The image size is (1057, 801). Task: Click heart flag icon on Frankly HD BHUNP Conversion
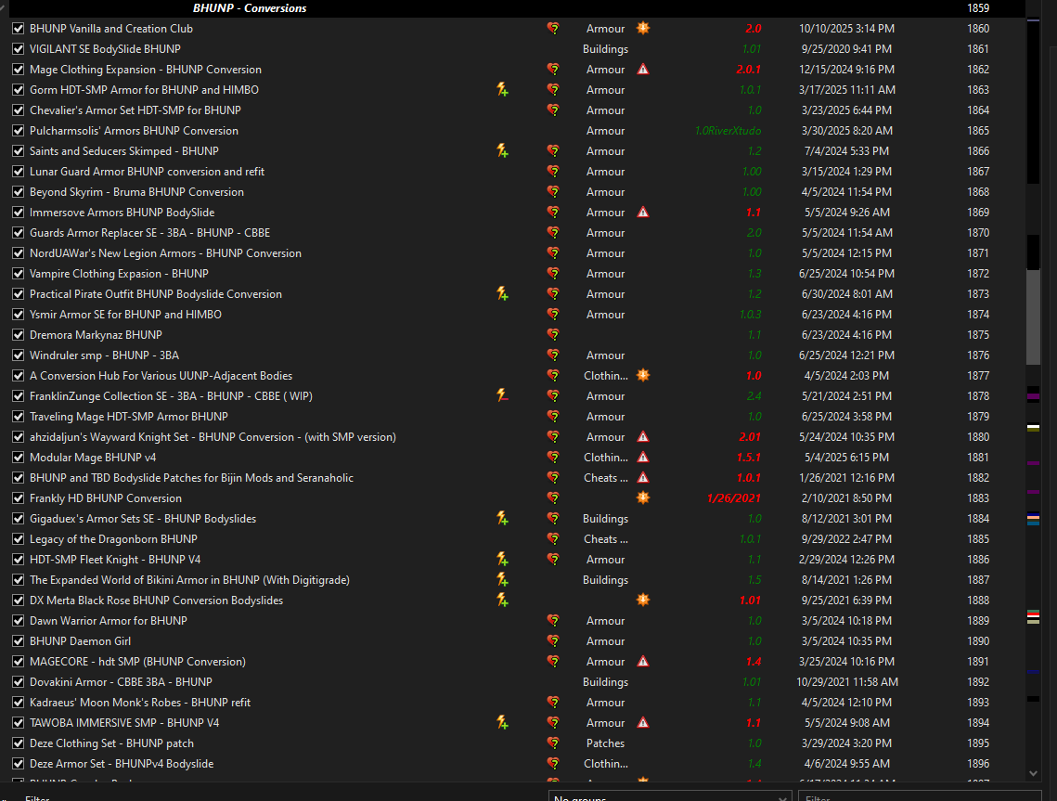(x=553, y=498)
